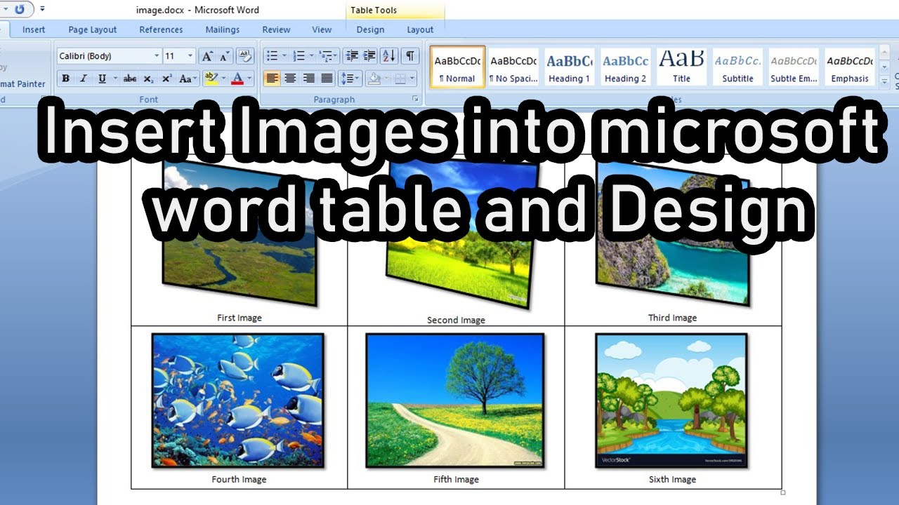This screenshot has height=505, width=899.
Task: Apply the Heading 1 style
Action: 570,67
